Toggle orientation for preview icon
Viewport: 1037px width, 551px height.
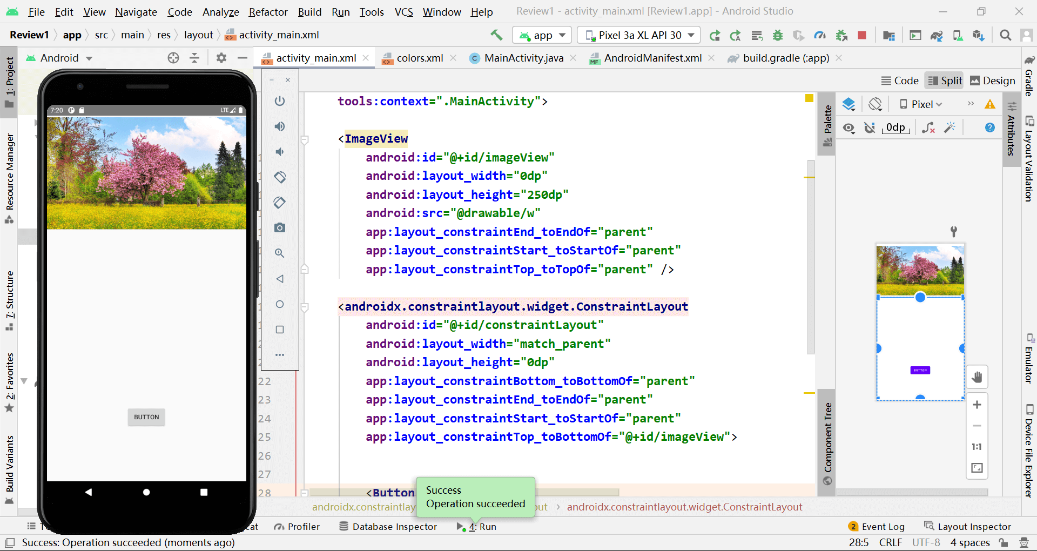pos(875,104)
